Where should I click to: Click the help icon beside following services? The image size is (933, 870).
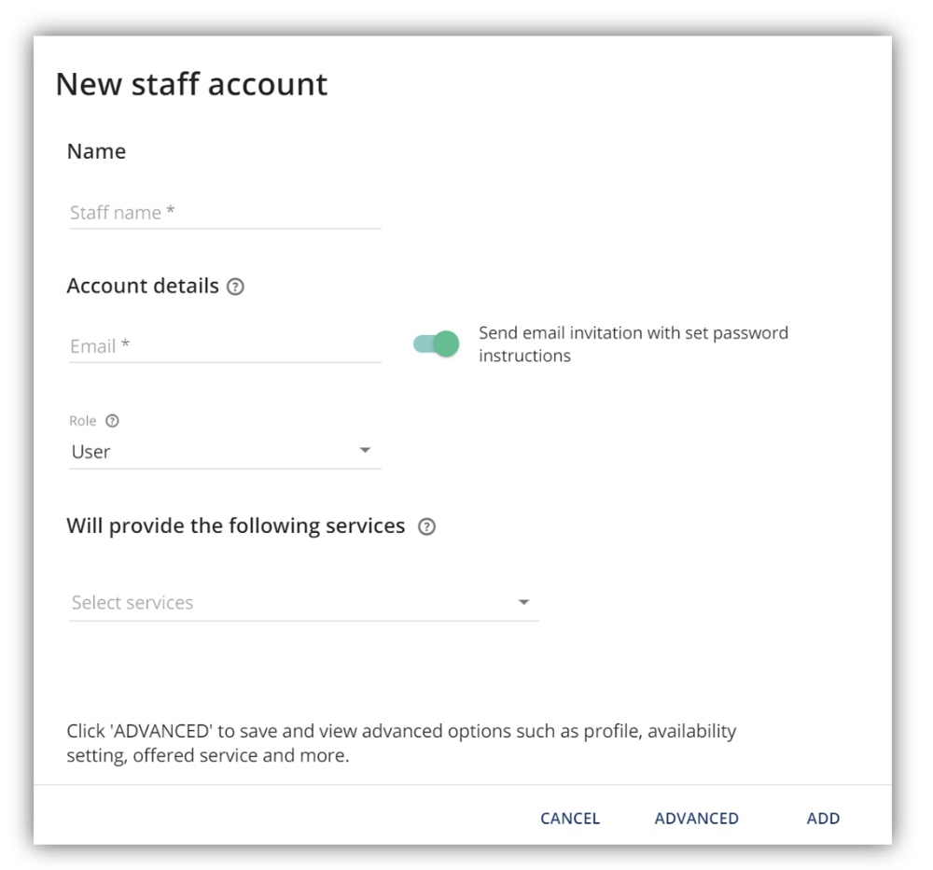click(426, 527)
